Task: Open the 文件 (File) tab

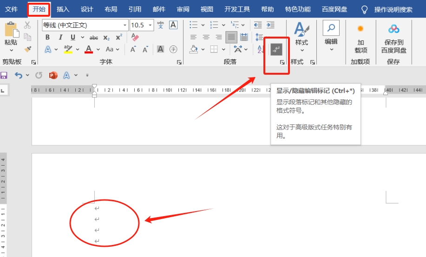Action: point(12,9)
